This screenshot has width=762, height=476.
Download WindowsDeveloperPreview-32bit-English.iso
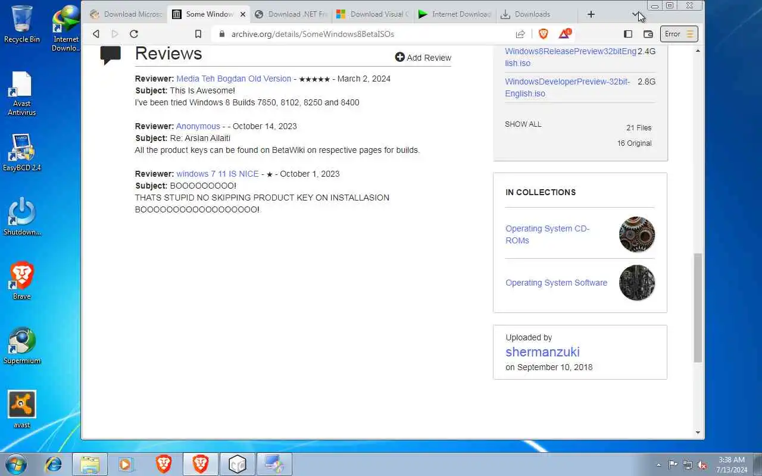click(567, 87)
